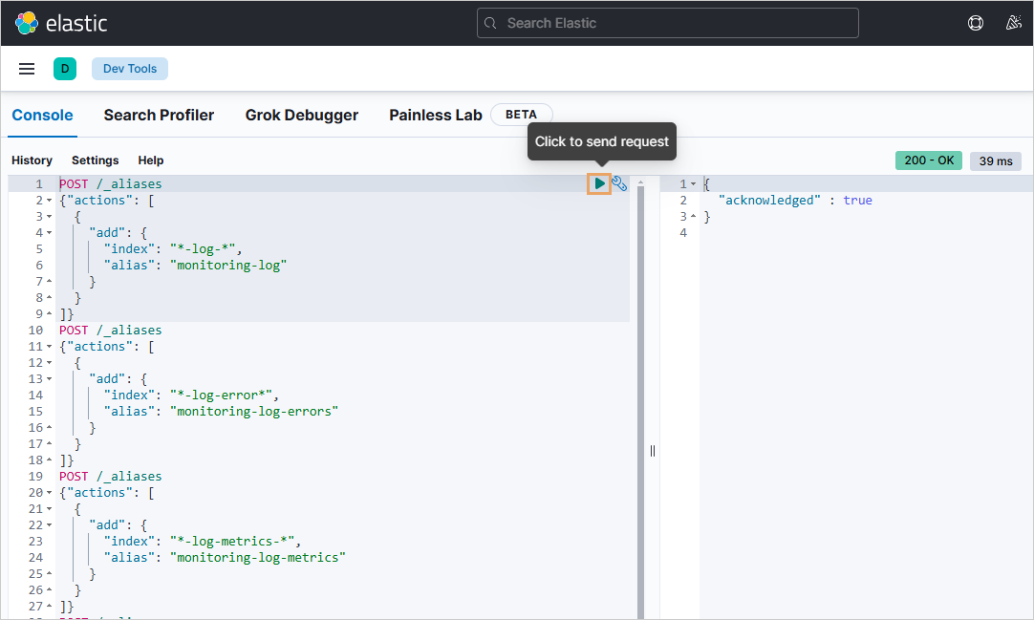Switch to the Console tab
Viewport: 1034px width, 620px height.
click(x=42, y=116)
